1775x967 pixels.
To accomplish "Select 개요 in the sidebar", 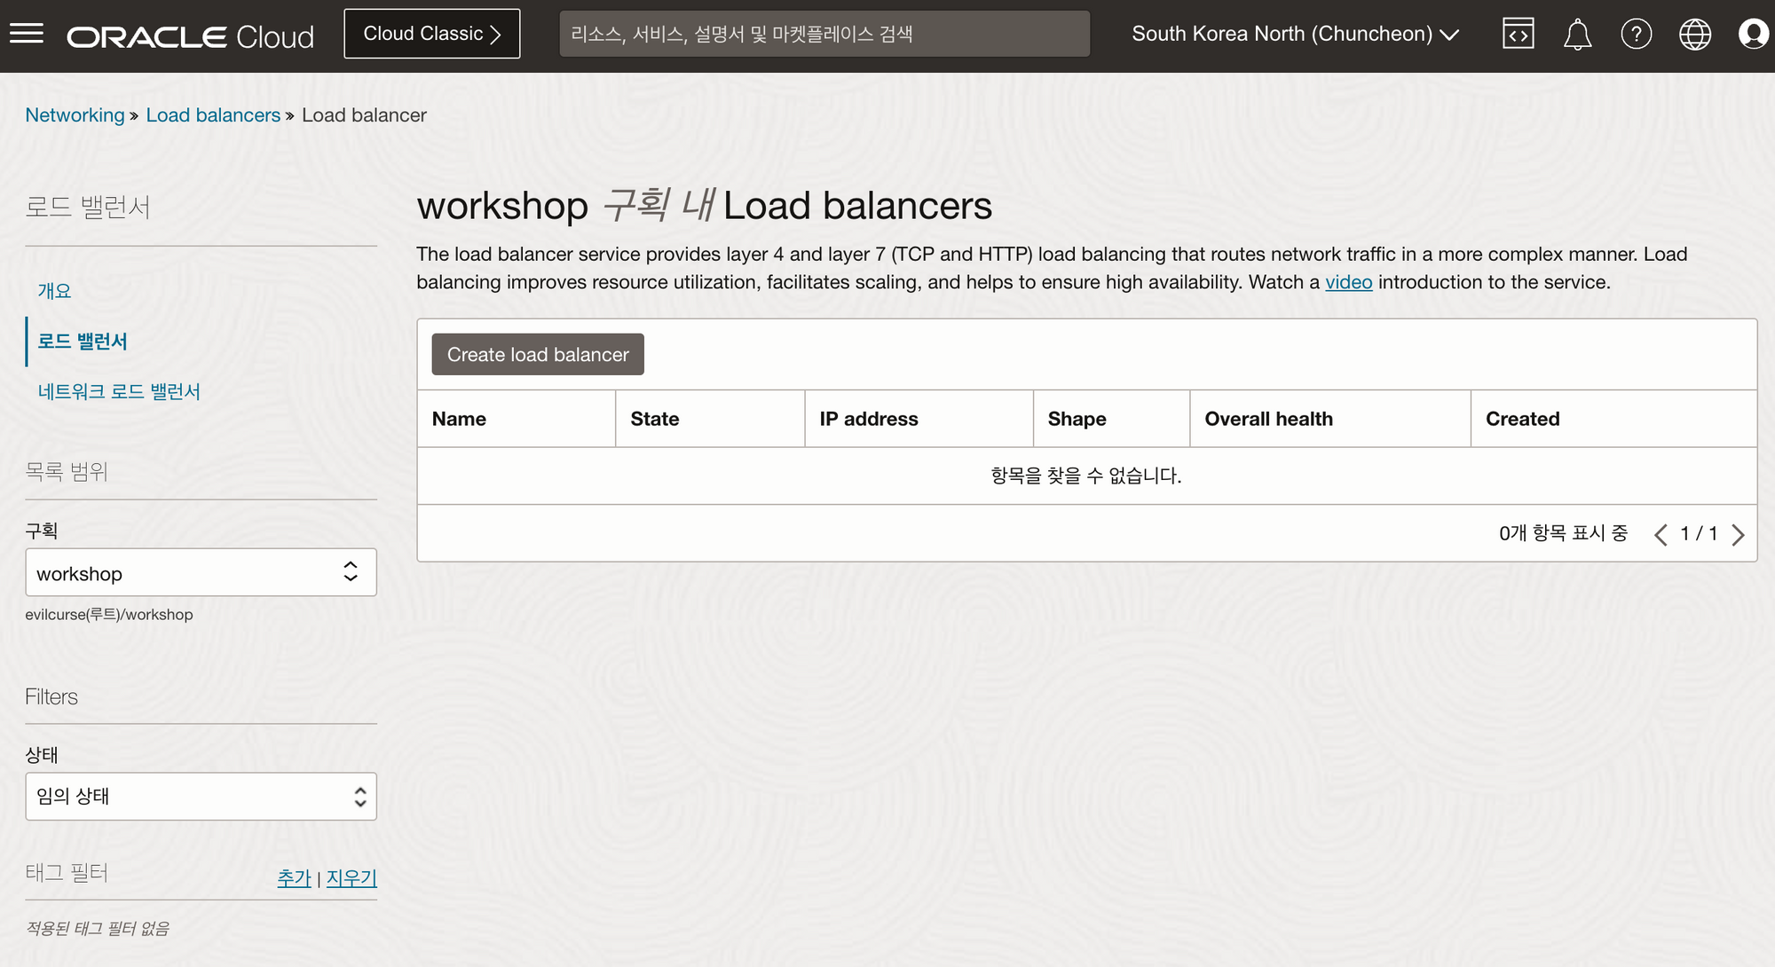I will point(54,291).
